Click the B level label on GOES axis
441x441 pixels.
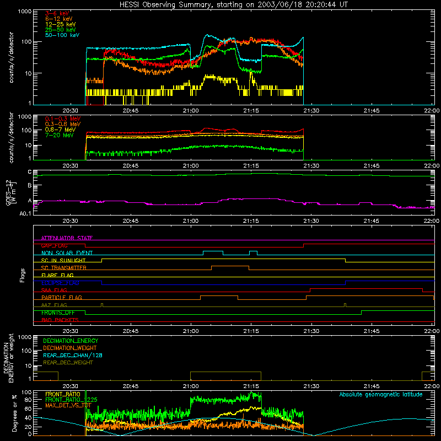pos(30,186)
